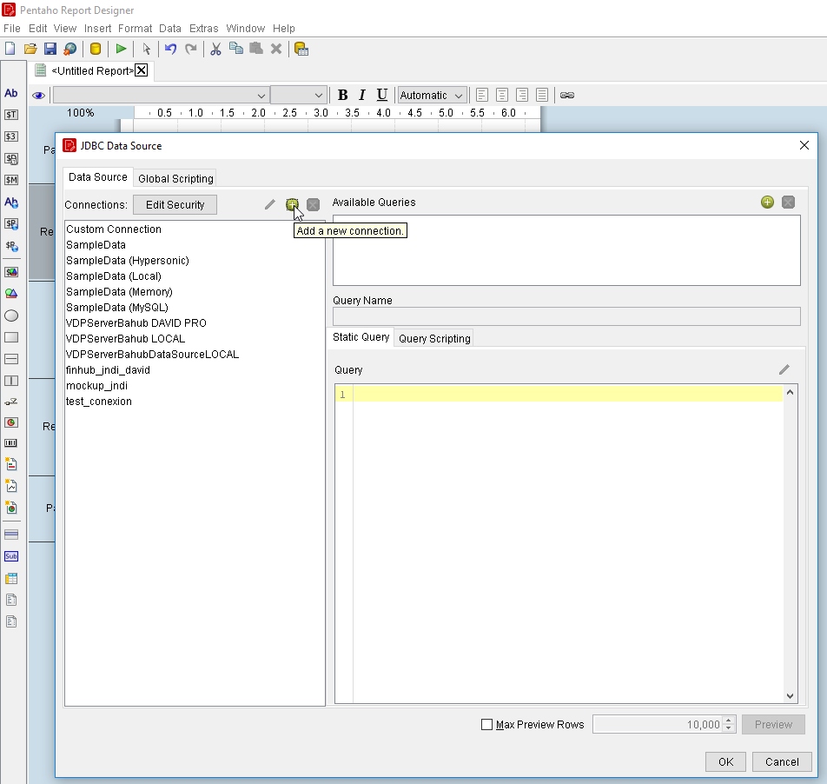Click the OK button
This screenshot has width=827, height=784.
(725, 761)
